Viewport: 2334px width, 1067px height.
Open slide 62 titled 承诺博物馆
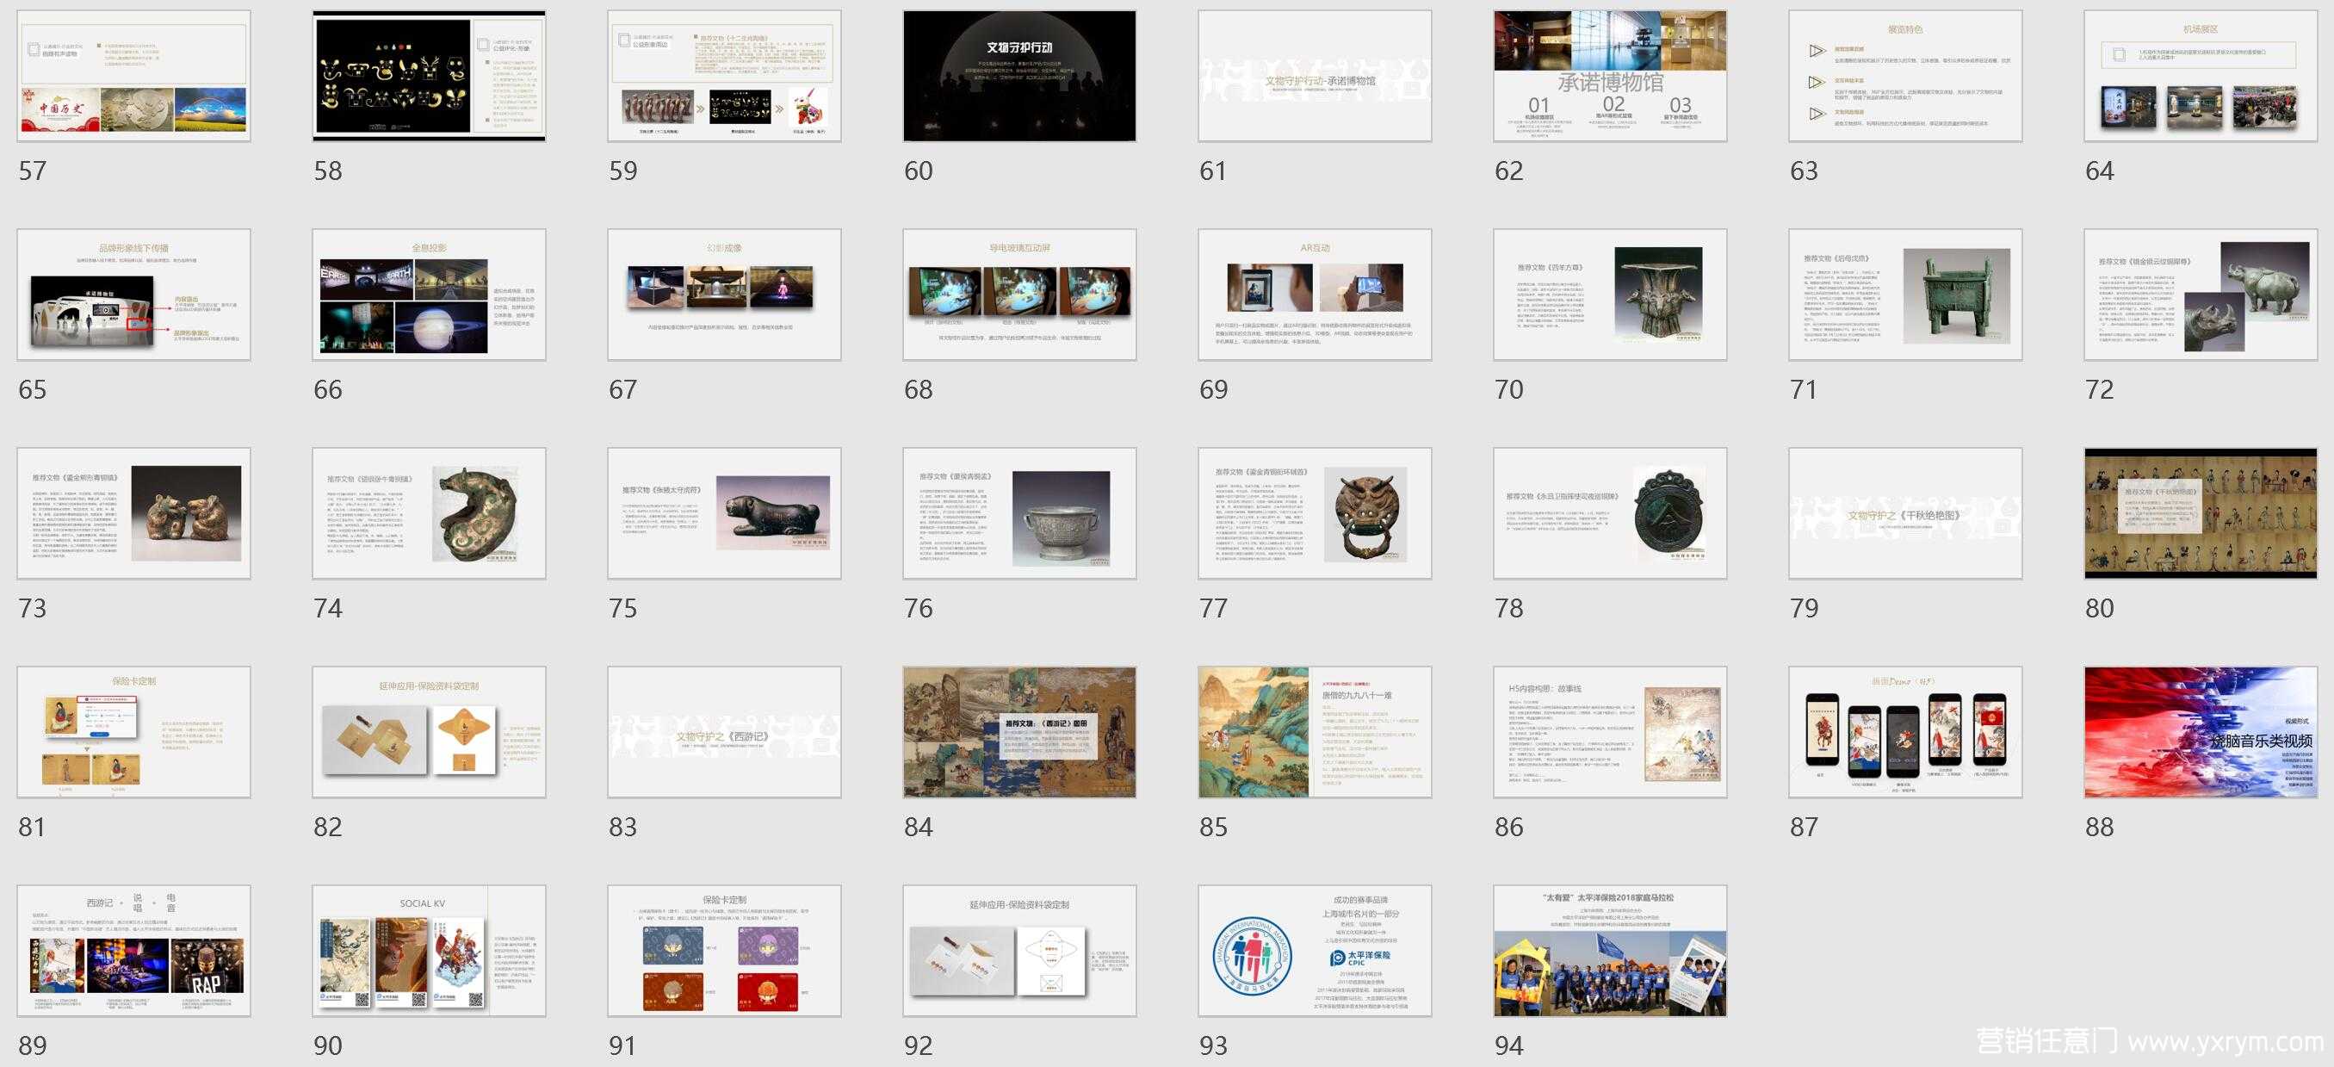click(1611, 76)
